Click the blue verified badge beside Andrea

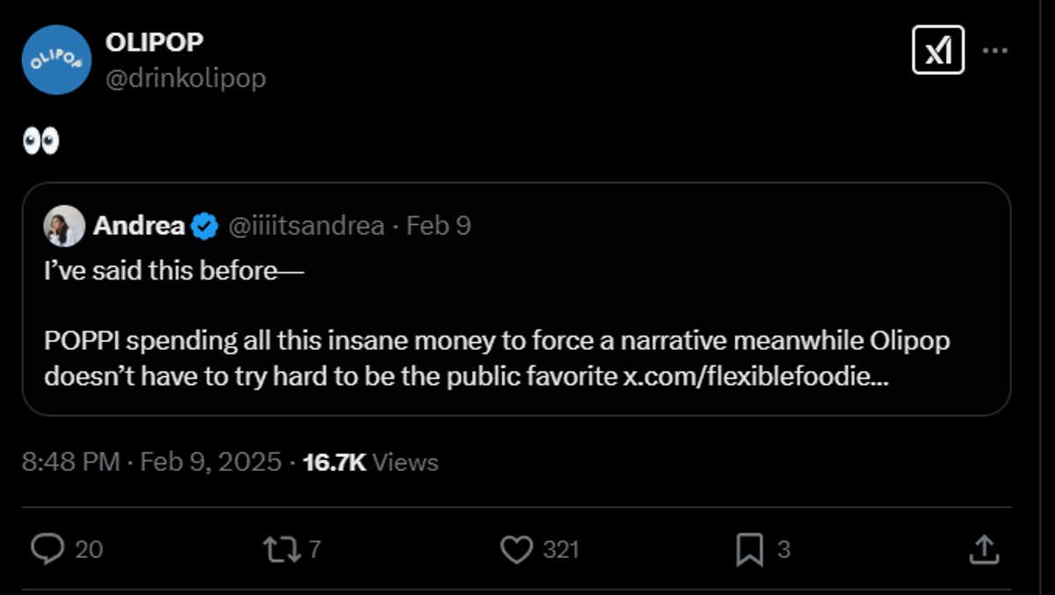pos(205,227)
